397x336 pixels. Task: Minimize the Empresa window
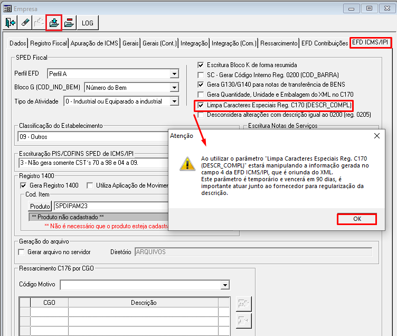tap(351, 8)
